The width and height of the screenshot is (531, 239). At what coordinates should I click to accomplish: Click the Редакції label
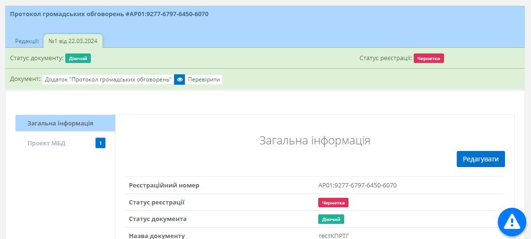[x=27, y=41]
